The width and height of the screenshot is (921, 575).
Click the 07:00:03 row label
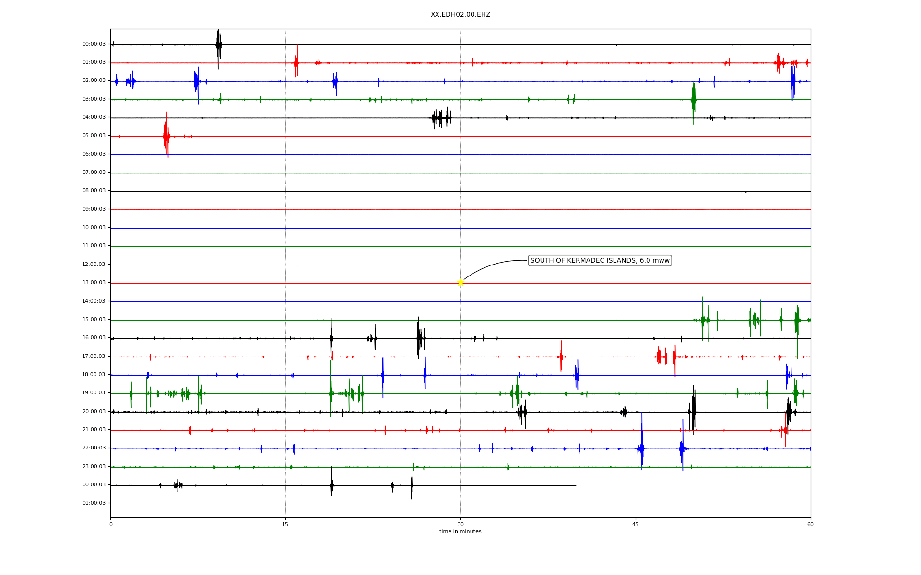coord(94,172)
